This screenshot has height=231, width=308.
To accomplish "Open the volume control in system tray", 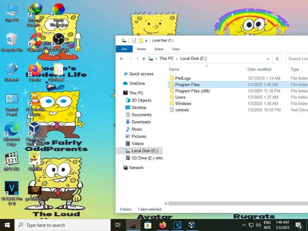I will (x=258, y=225).
